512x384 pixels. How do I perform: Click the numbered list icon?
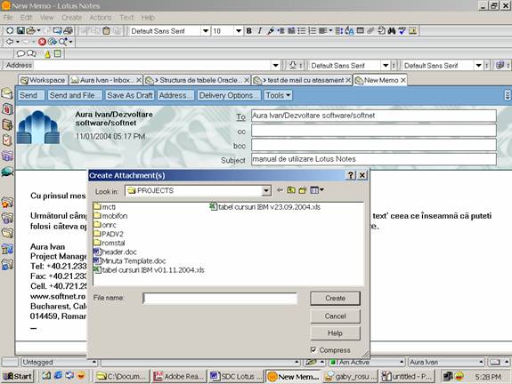coord(313,30)
